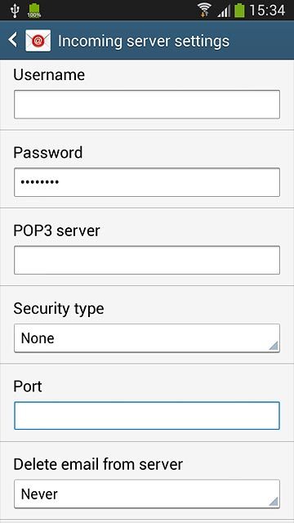
Task: Tap the green battery icon beside clock
Action: click(x=239, y=11)
